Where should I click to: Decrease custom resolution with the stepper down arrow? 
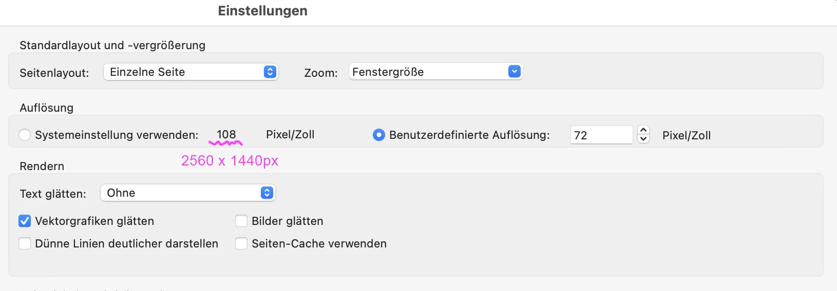643,139
